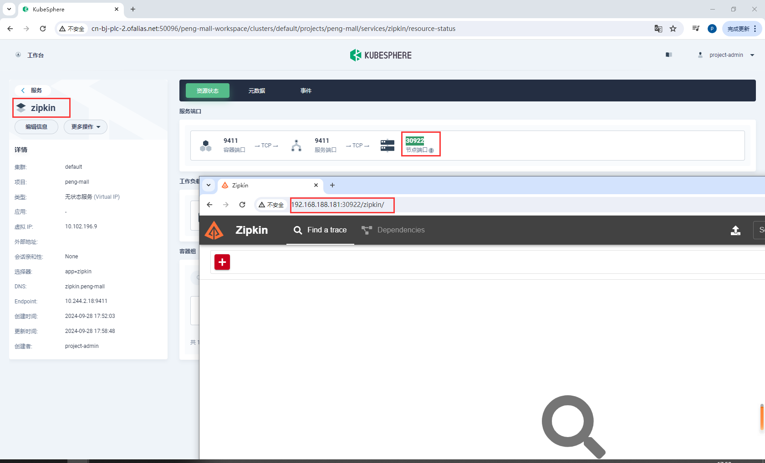The width and height of the screenshot is (765, 463).
Task: Open the documentation book icon in header
Action: (669, 55)
